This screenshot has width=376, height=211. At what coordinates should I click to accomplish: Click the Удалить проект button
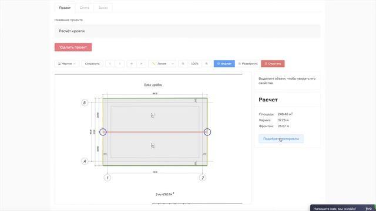pos(73,47)
